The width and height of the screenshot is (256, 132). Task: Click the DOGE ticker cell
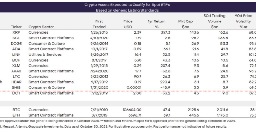point(16,43)
